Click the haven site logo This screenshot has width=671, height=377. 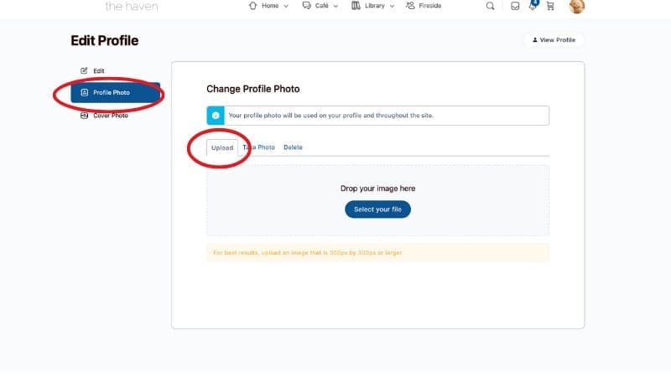tap(131, 7)
